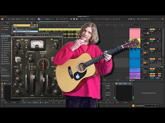
Task: Adjust the Balance knob in device panel
Action: (108, 98)
